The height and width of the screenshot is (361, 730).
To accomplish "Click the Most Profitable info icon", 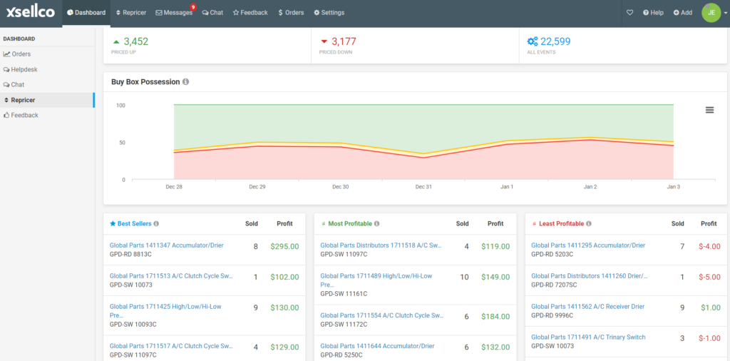I will click(x=377, y=224).
